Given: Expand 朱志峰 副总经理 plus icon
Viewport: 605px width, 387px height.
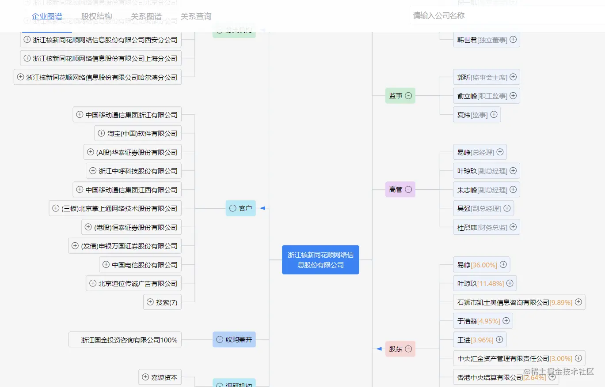Looking at the screenshot, I should point(513,189).
